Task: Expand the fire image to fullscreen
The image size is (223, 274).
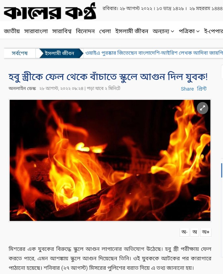Action: tap(202, 108)
